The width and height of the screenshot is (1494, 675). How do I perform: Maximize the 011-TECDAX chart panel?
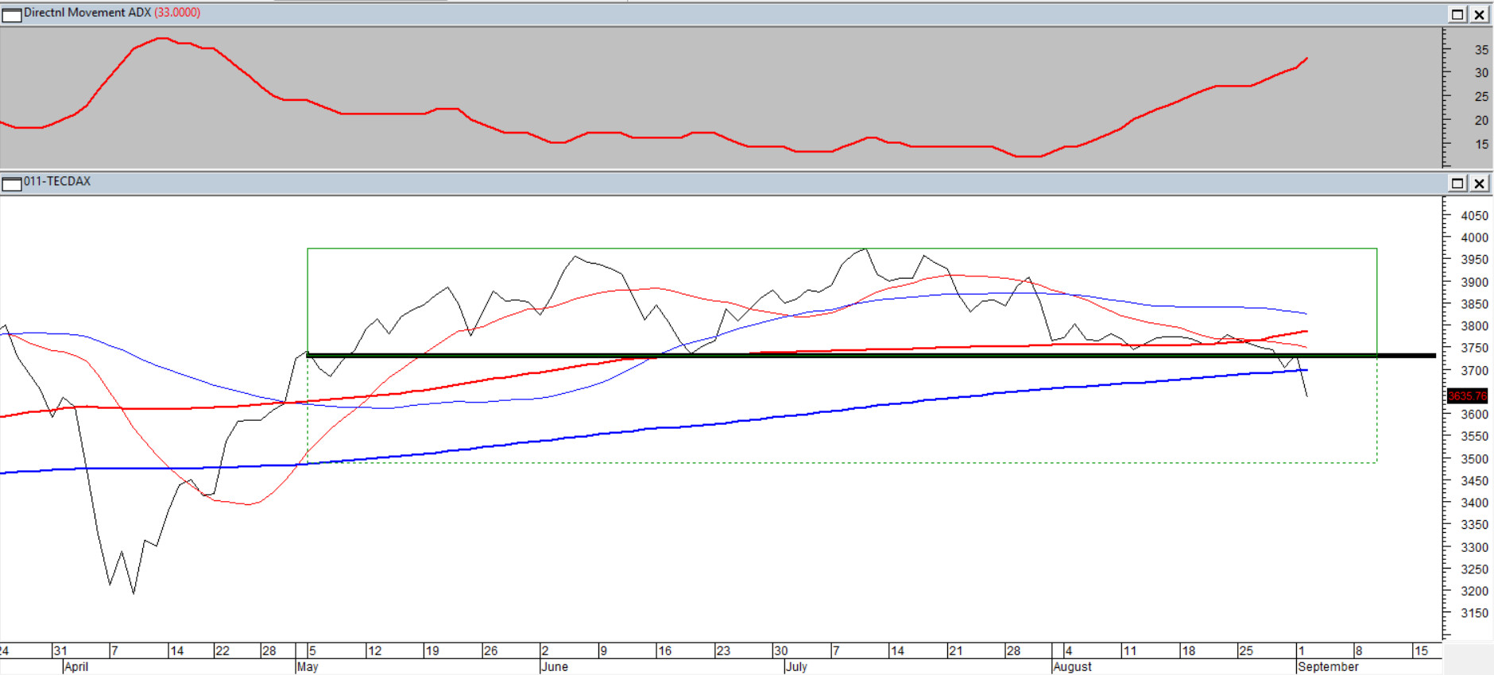click(x=1457, y=183)
